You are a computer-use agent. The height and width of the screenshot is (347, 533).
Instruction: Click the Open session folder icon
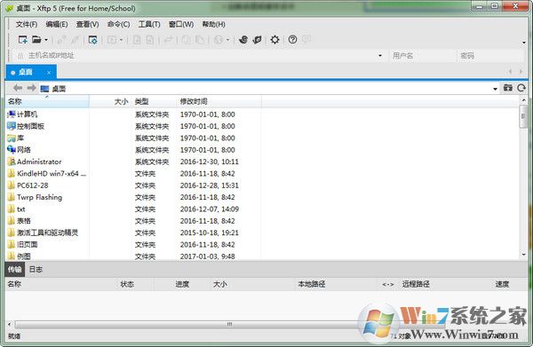click(36, 40)
